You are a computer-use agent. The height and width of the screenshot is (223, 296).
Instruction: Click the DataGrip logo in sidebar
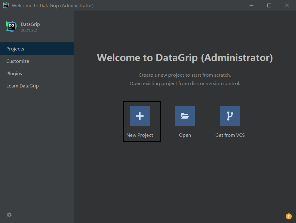tap(11, 27)
